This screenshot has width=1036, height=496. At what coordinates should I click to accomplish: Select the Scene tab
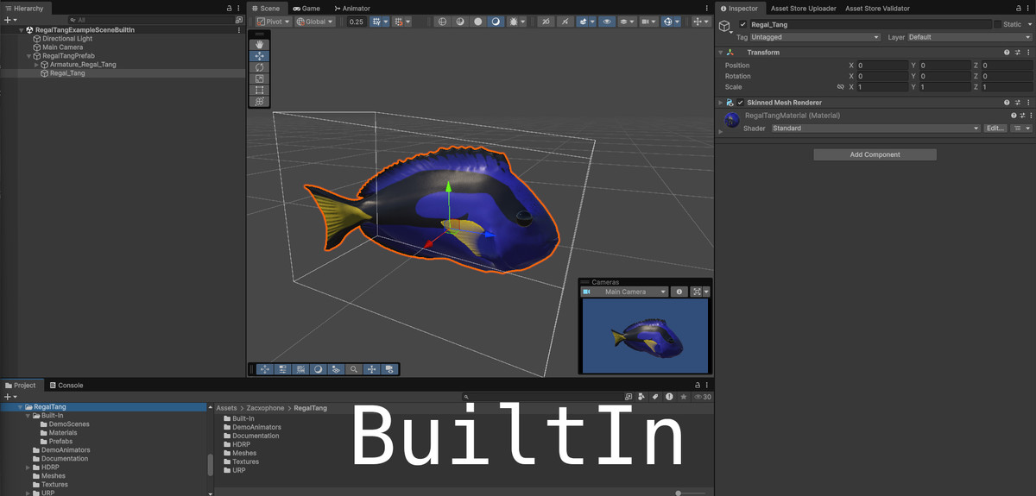(266, 8)
